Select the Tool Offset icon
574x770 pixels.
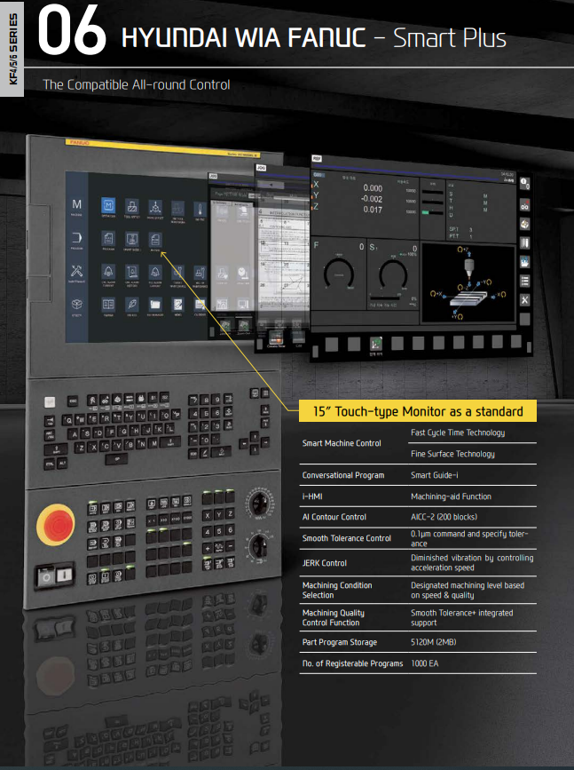pos(131,208)
